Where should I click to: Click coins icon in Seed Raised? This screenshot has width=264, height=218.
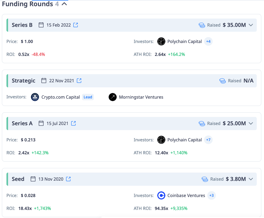[205, 179]
